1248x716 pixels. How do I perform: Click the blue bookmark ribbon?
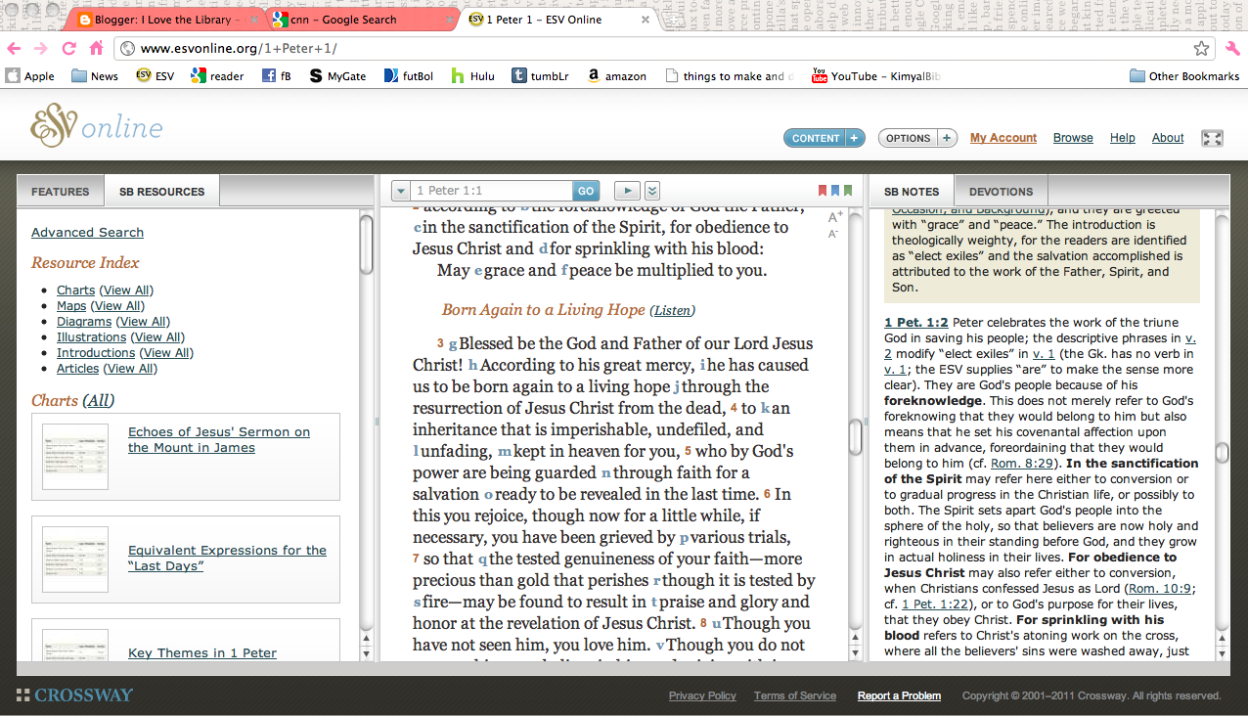point(835,191)
